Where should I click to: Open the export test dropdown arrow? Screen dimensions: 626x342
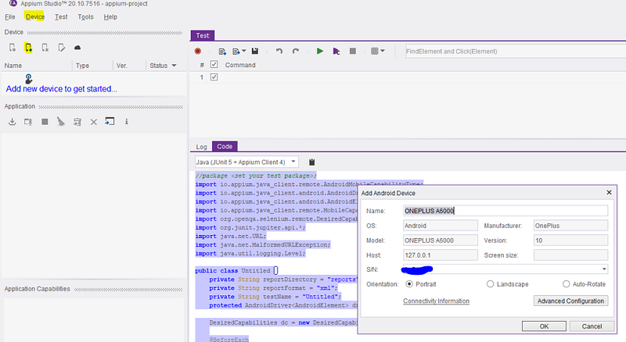click(244, 51)
